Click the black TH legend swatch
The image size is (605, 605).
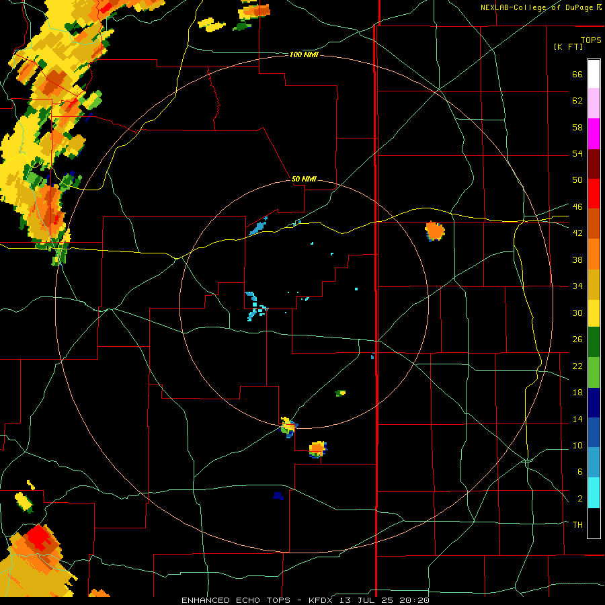(x=594, y=523)
